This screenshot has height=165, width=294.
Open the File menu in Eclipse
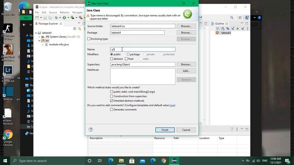click(37, 12)
